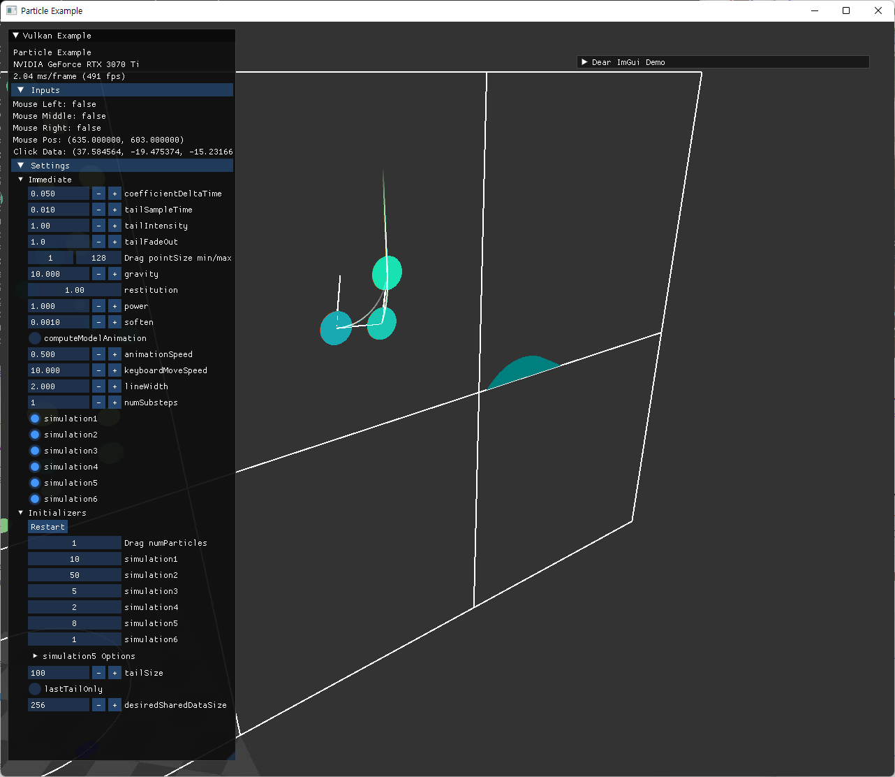895x777 pixels.
Task: Toggle simulation4 checkbox
Action: tap(34, 467)
